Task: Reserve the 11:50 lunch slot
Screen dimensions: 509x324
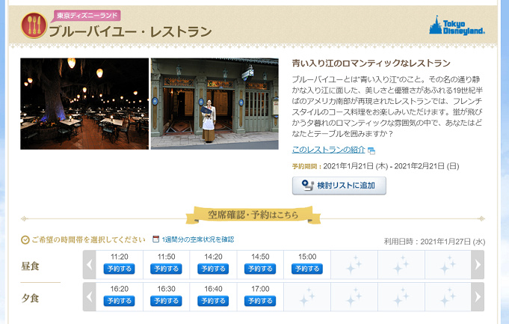Action: coord(166,269)
